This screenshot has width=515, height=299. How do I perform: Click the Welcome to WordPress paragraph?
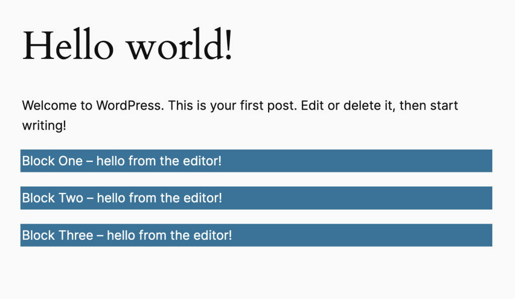coord(240,116)
